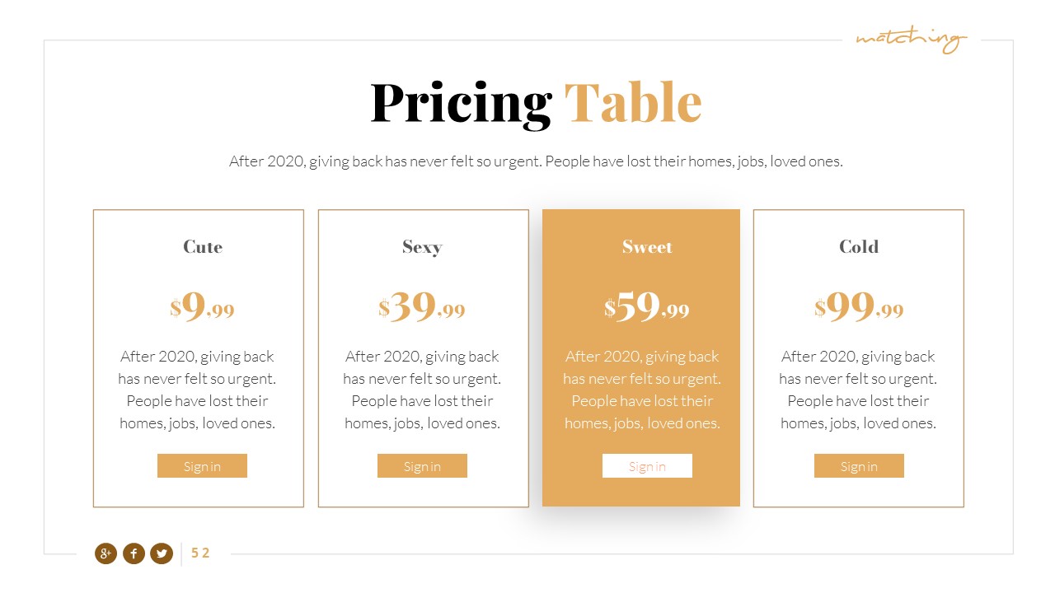Click the slide number 52
The width and height of the screenshot is (1055, 593).
point(200,553)
